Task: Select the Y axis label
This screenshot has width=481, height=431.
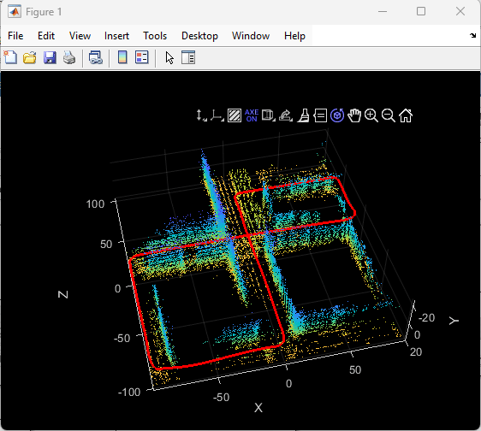Action: click(x=454, y=321)
